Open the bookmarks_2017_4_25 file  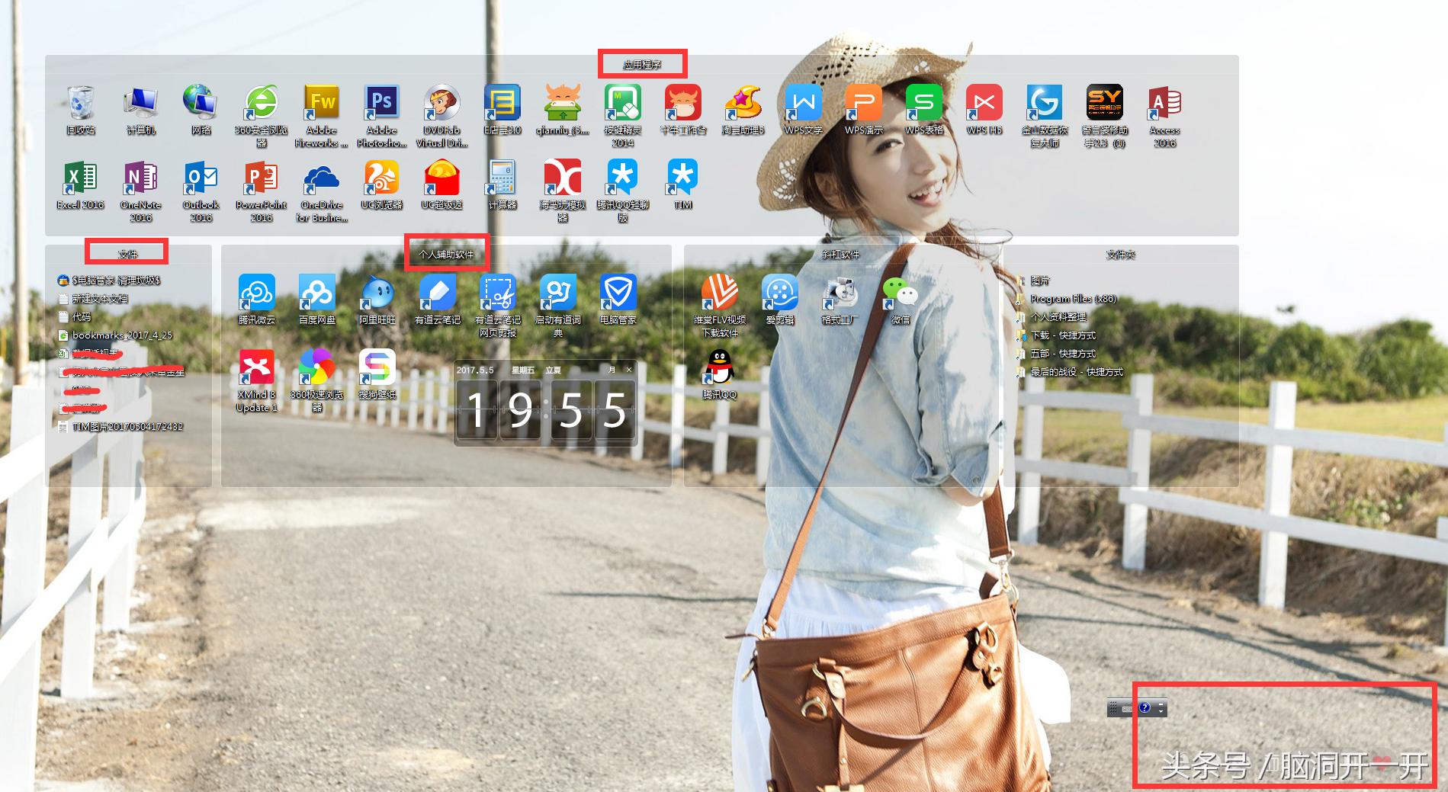pos(122,335)
